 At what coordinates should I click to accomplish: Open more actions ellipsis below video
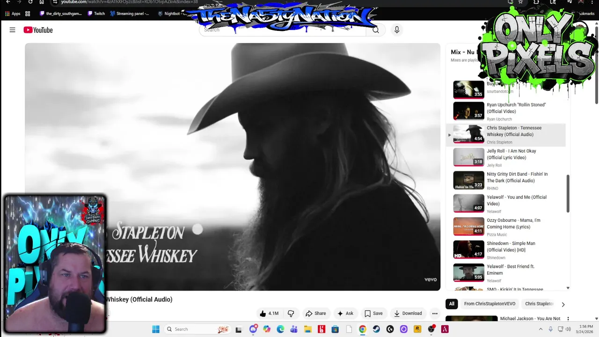[x=435, y=314]
